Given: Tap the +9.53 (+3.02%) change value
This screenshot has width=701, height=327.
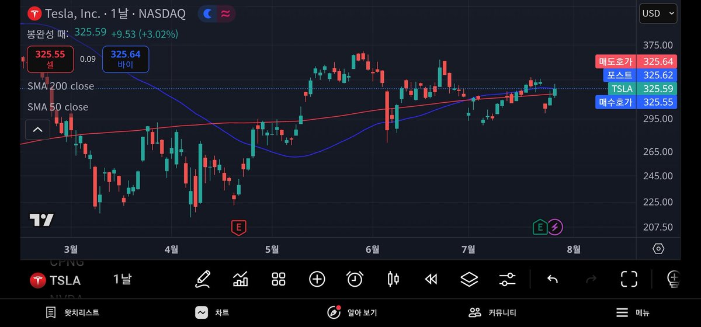Looking at the screenshot, I should pos(144,34).
